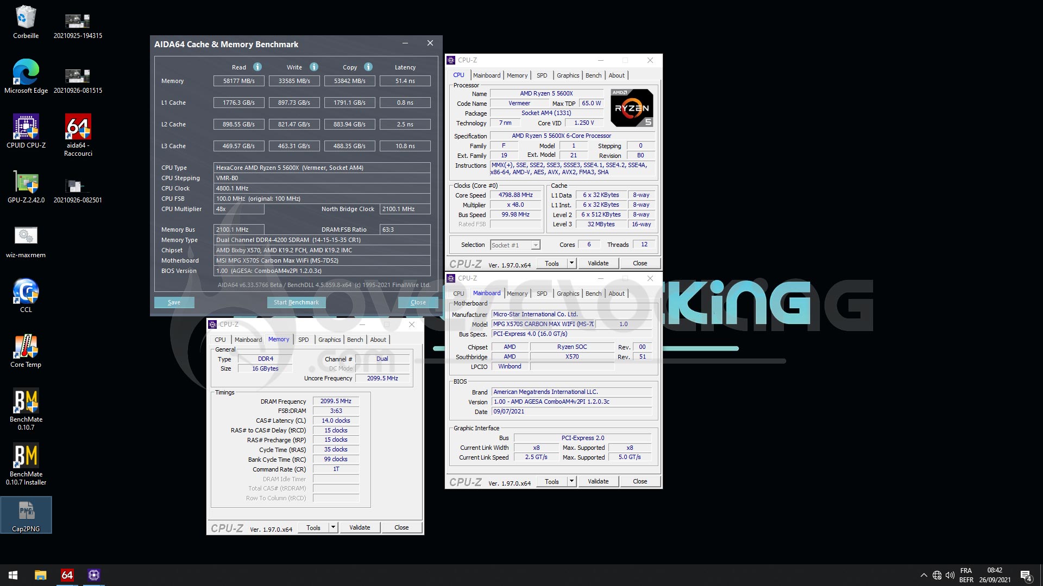This screenshot has height=586, width=1043.
Task: Open the aida64 Raccourci shortcut
Action: click(x=78, y=135)
